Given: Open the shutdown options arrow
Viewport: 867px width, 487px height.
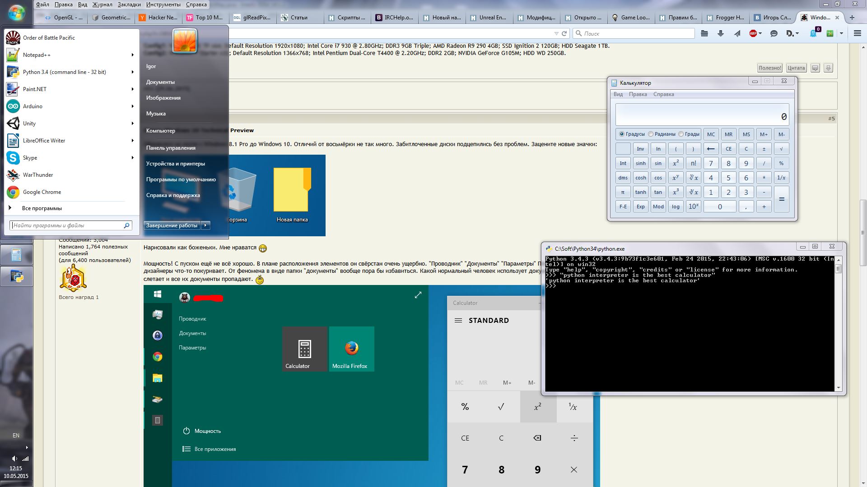Looking at the screenshot, I should coord(205,225).
